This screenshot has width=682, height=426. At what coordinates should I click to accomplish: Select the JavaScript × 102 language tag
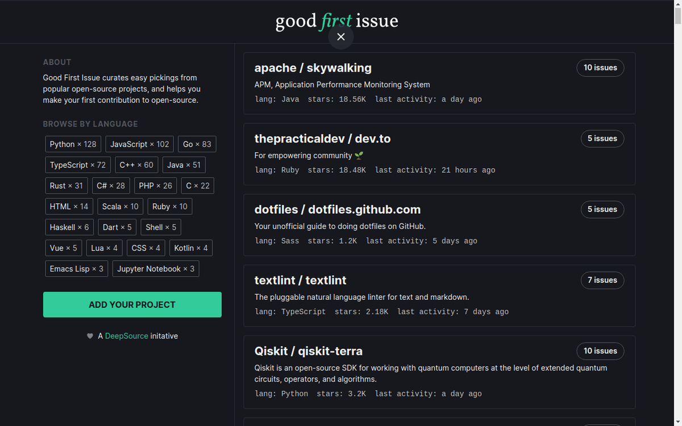point(140,144)
